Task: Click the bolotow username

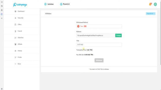Action: (x=51, y=4)
